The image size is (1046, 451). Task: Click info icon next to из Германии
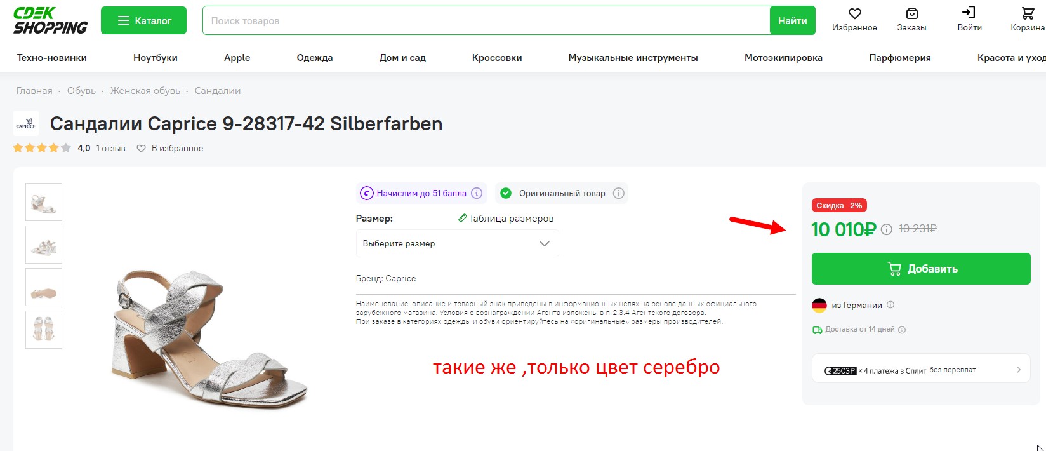point(890,305)
